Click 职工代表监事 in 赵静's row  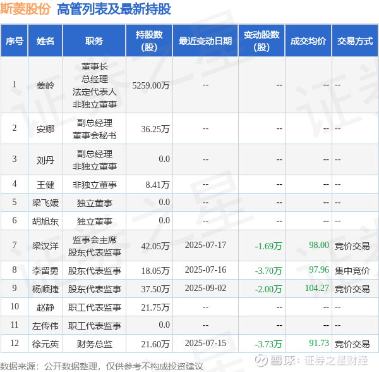tap(95, 307)
